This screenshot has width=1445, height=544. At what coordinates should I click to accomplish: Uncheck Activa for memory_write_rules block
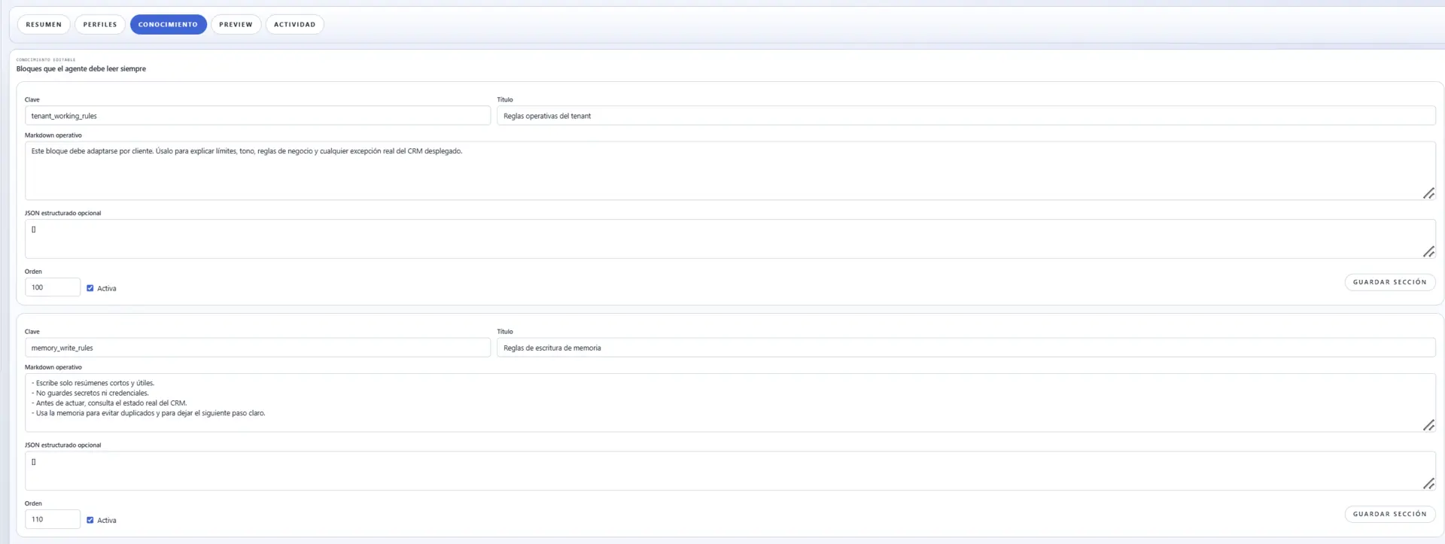90,520
